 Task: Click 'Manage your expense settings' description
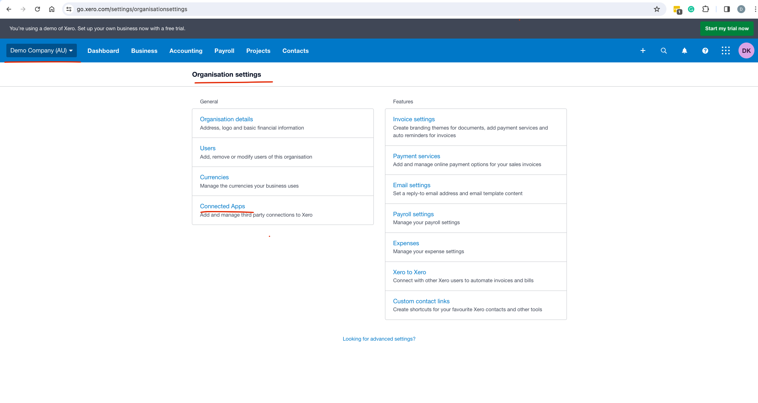click(x=428, y=252)
